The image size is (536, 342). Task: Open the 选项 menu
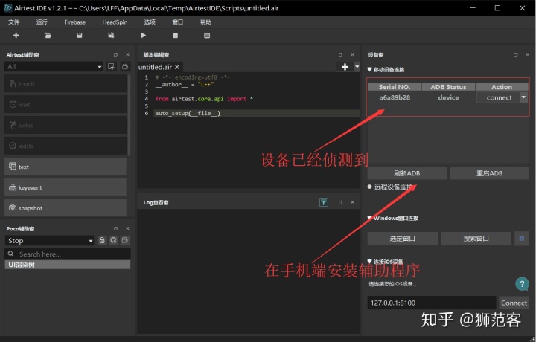pos(150,22)
